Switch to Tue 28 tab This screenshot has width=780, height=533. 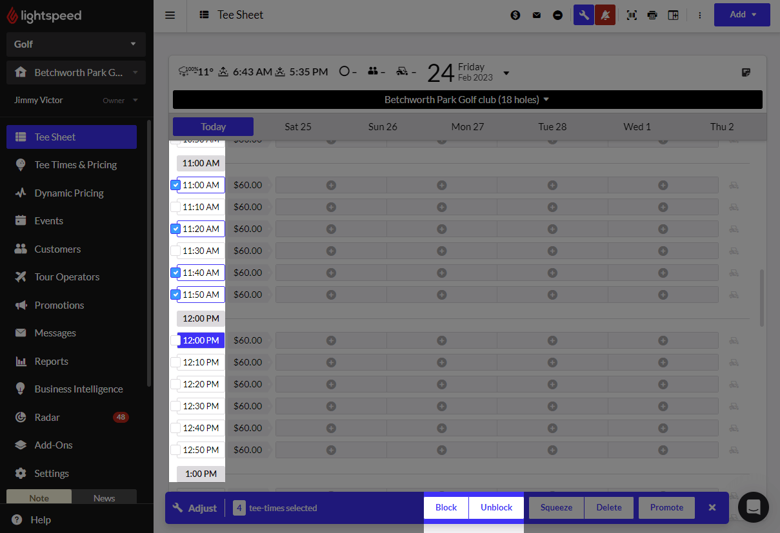552,127
